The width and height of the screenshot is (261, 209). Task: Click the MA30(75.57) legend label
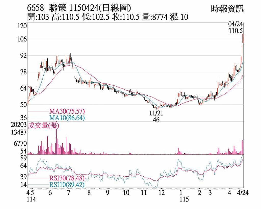pyautogui.click(x=67, y=111)
